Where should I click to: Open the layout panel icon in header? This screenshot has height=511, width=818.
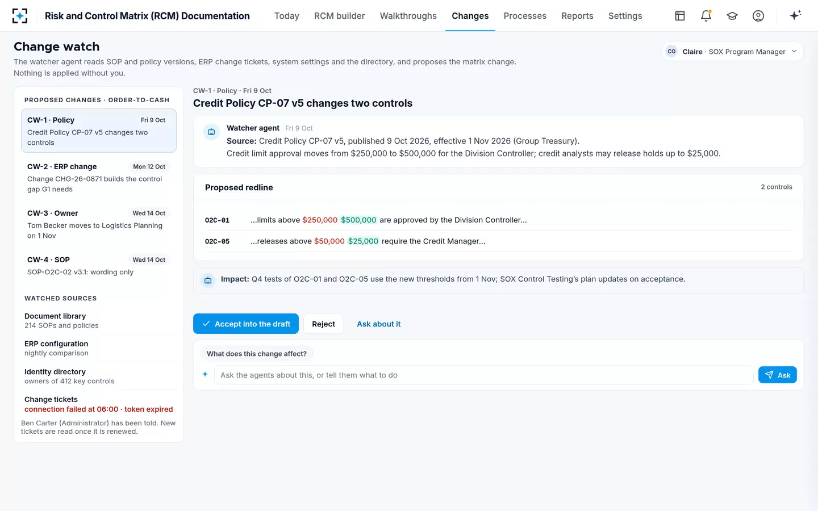click(x=680, y=16)
